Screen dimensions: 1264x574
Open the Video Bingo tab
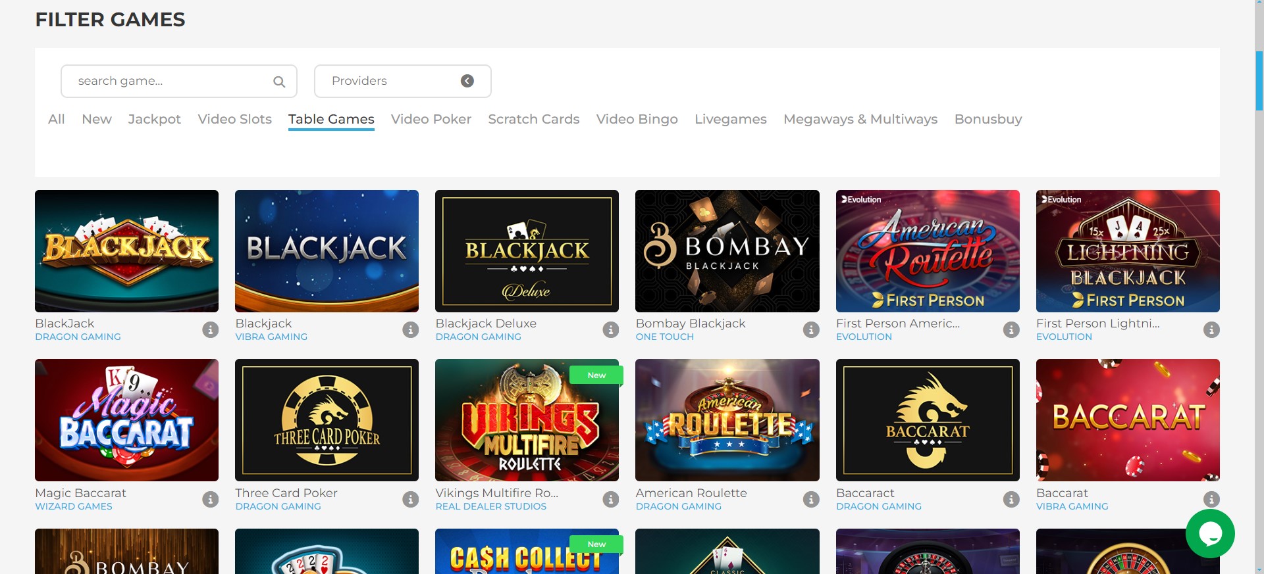point(637,119)
